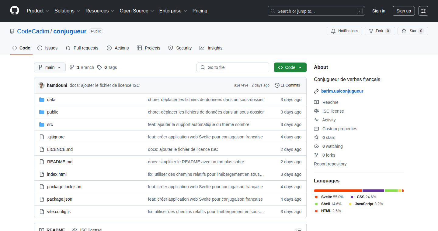This screenshot has height=231, width=438.
Task: Star the conjugueur repository
Action: tap(413, 31)
